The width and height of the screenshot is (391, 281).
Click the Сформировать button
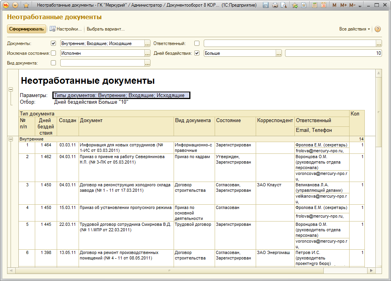point(27,29)
